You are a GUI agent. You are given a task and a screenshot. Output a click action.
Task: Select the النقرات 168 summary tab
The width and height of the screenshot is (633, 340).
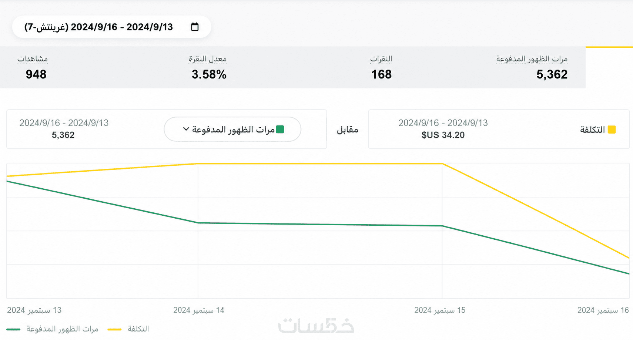pos(381,67)
